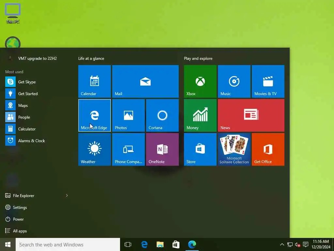Open the Phone Companion tile
The image size is (334, 251).
point(128,149)
